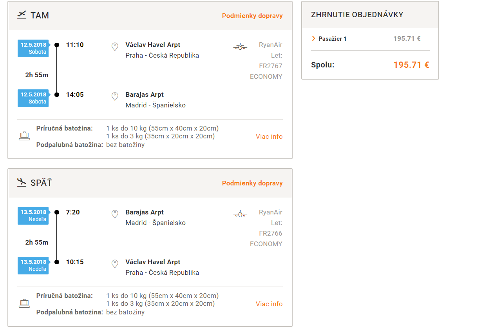Select the 13.5.2018 Nedeľa arrival badge at 10:15
Image resolution: width=492 pixels, height=334 pixels.
(x=33, y=265)
